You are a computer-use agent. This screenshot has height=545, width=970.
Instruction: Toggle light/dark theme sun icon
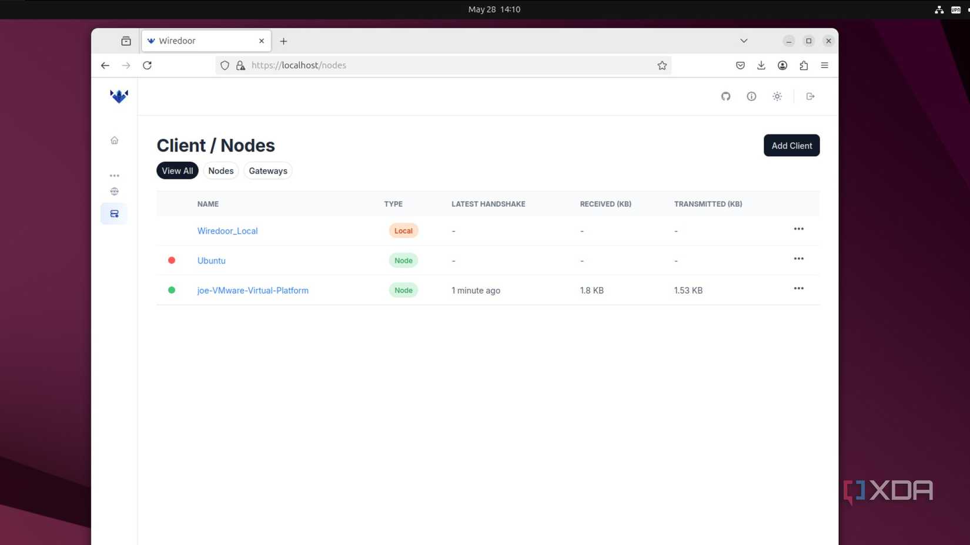tap(777, 96)
